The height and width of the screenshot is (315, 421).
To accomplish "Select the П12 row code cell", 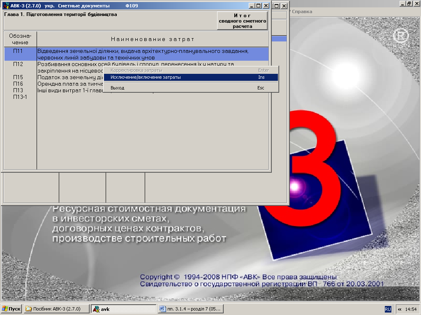I will pyautogui.click(x=18, y=64).
